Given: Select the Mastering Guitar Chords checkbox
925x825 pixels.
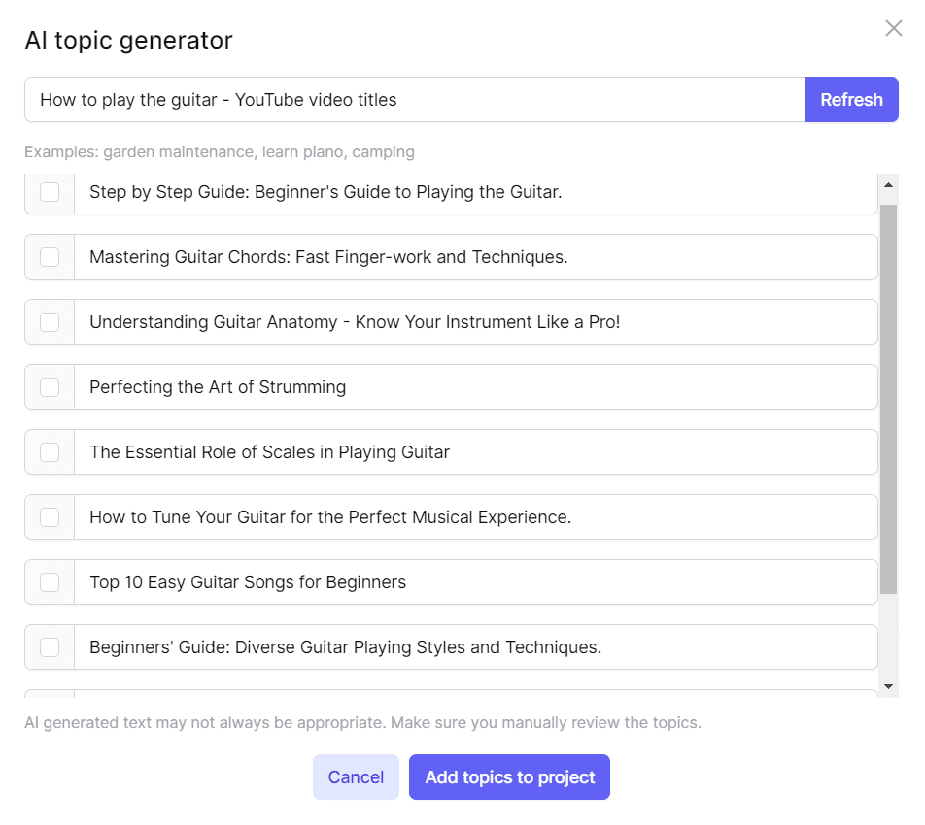Looking at the screenshot, I should tap(50, 257).
